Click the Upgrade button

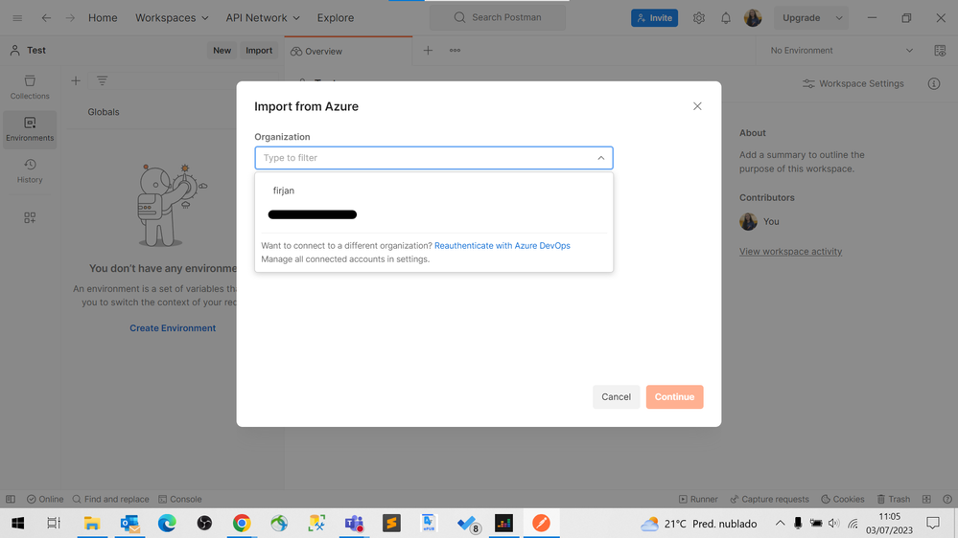point(802,17)
